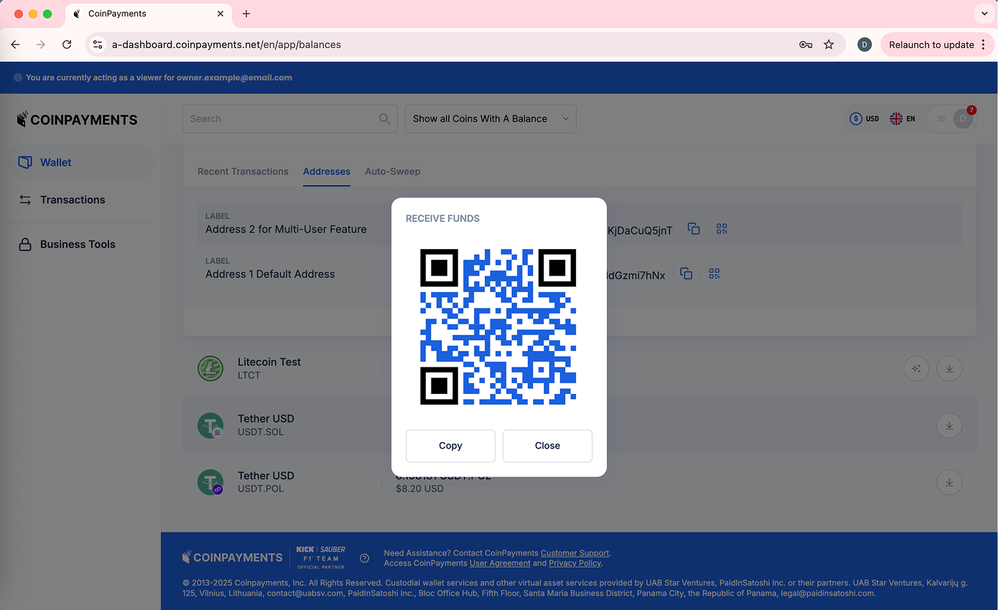Screen dimensions: 999x610
Task: Open the EN language selector
Action: [902, 119]
